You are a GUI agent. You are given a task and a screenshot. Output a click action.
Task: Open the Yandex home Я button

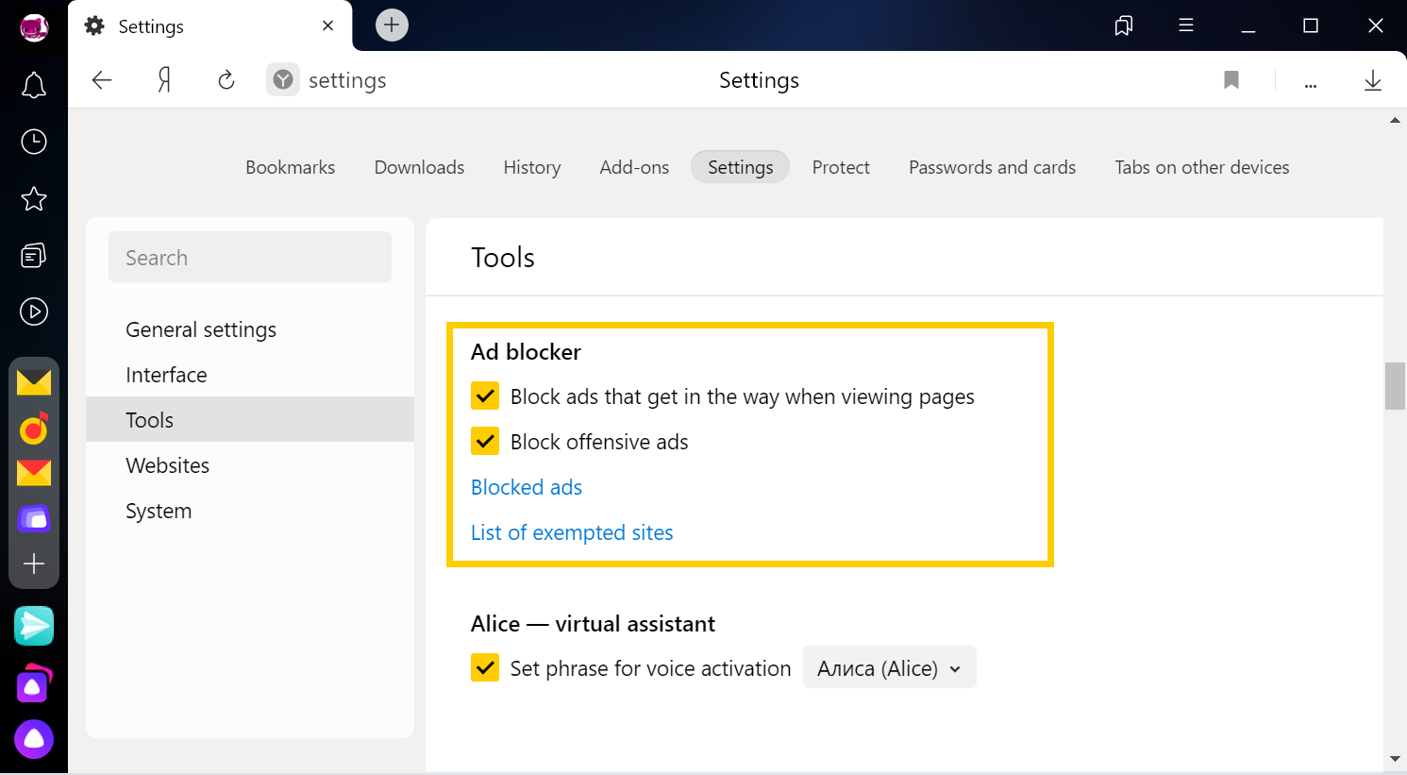point(164,80)
